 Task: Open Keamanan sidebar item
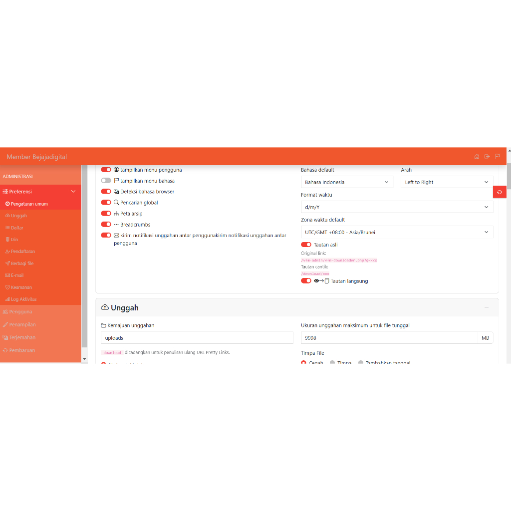(x=40, y=287)
